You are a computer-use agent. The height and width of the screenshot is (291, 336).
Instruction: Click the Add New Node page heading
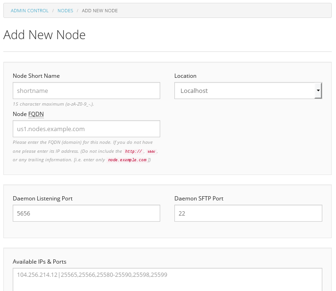[x=44, y=35]
